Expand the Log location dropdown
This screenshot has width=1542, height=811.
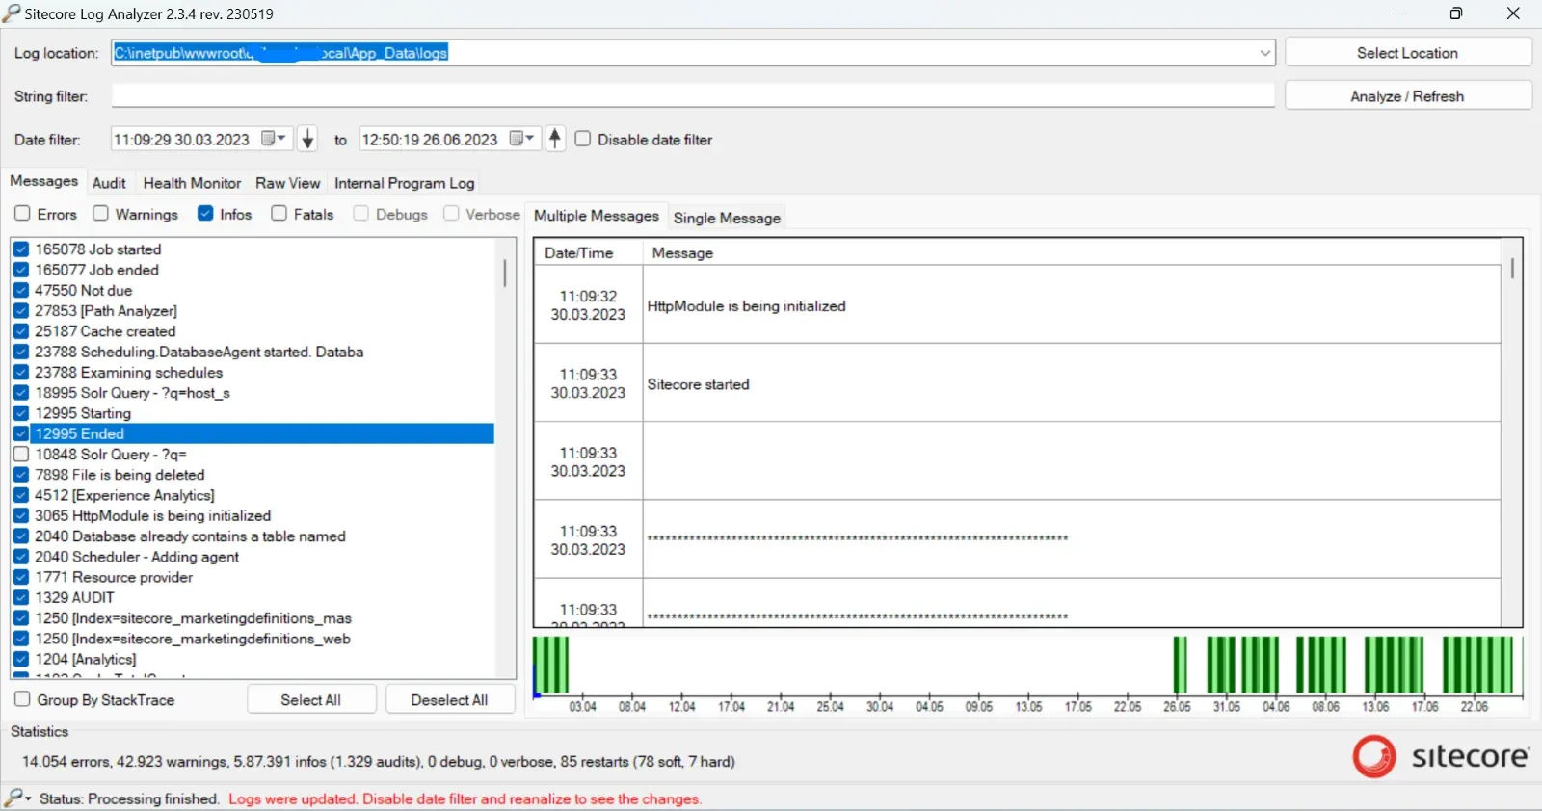point(1264,53)
